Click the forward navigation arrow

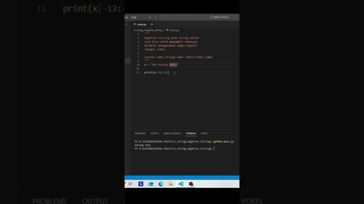155,17
